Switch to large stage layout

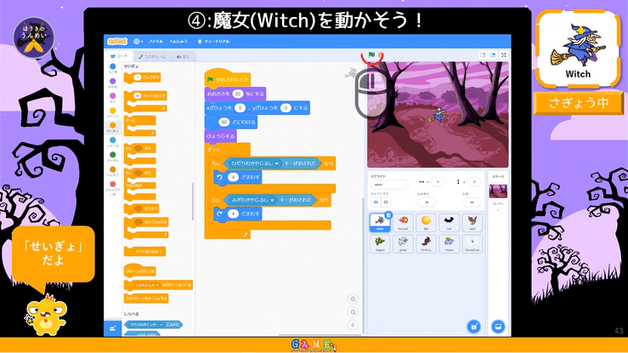click(x=493, y=55)
